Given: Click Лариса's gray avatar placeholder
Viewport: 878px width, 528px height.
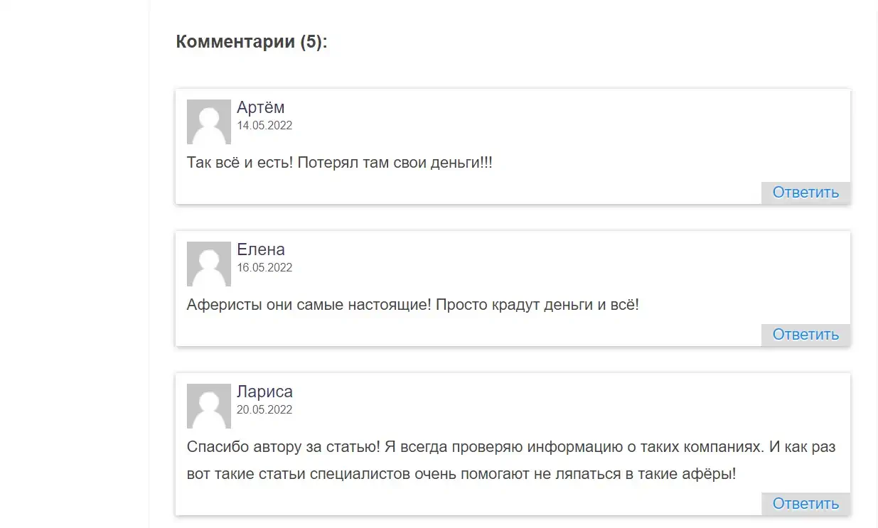Looking at the screenshot, I should click(209, 406).
